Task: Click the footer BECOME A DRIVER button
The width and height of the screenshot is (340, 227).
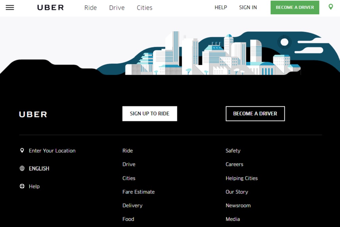Action: pos(255,114)
